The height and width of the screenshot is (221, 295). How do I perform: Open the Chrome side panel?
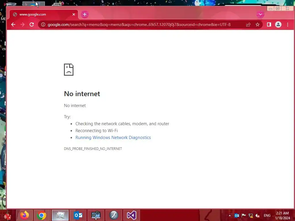tap(269, 24)
